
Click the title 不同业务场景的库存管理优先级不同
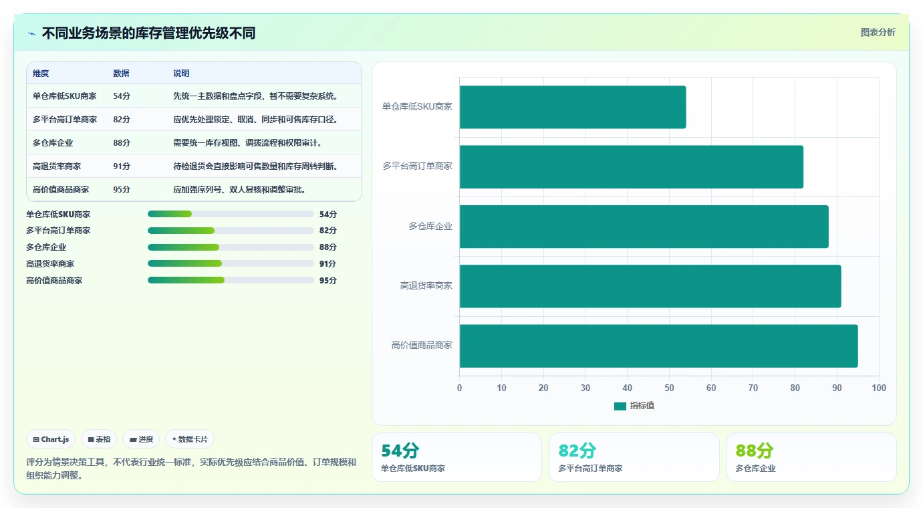point(148,33)
